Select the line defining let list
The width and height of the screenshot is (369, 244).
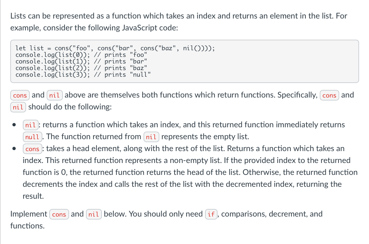point(116,48)
